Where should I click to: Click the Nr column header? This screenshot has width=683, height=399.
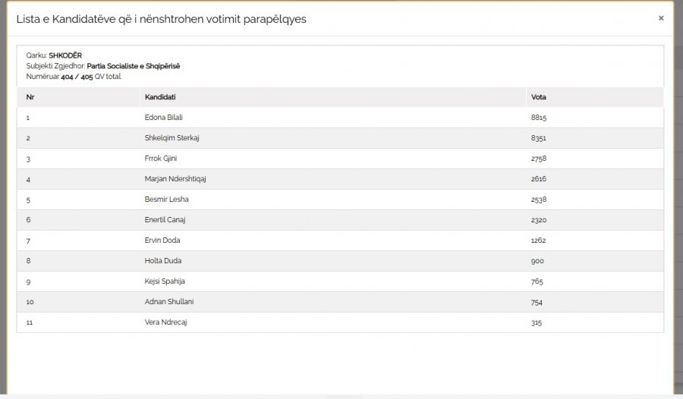[x=30, y=97]
